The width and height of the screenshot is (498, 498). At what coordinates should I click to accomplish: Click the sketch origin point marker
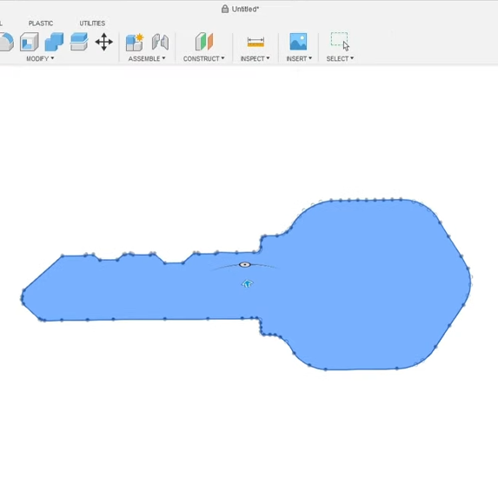click(x=244, y=264)
